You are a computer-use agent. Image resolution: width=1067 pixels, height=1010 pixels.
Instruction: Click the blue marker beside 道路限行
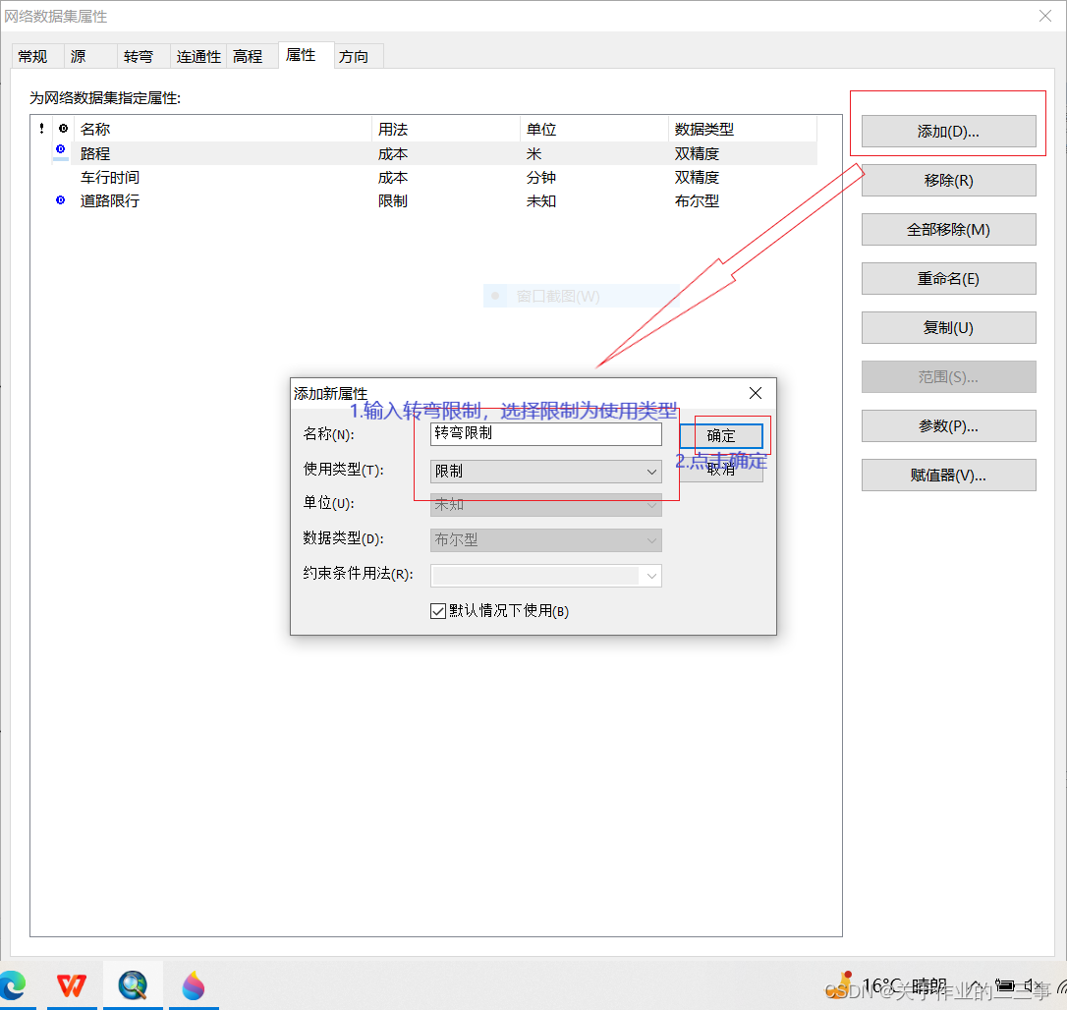point(61,200)
